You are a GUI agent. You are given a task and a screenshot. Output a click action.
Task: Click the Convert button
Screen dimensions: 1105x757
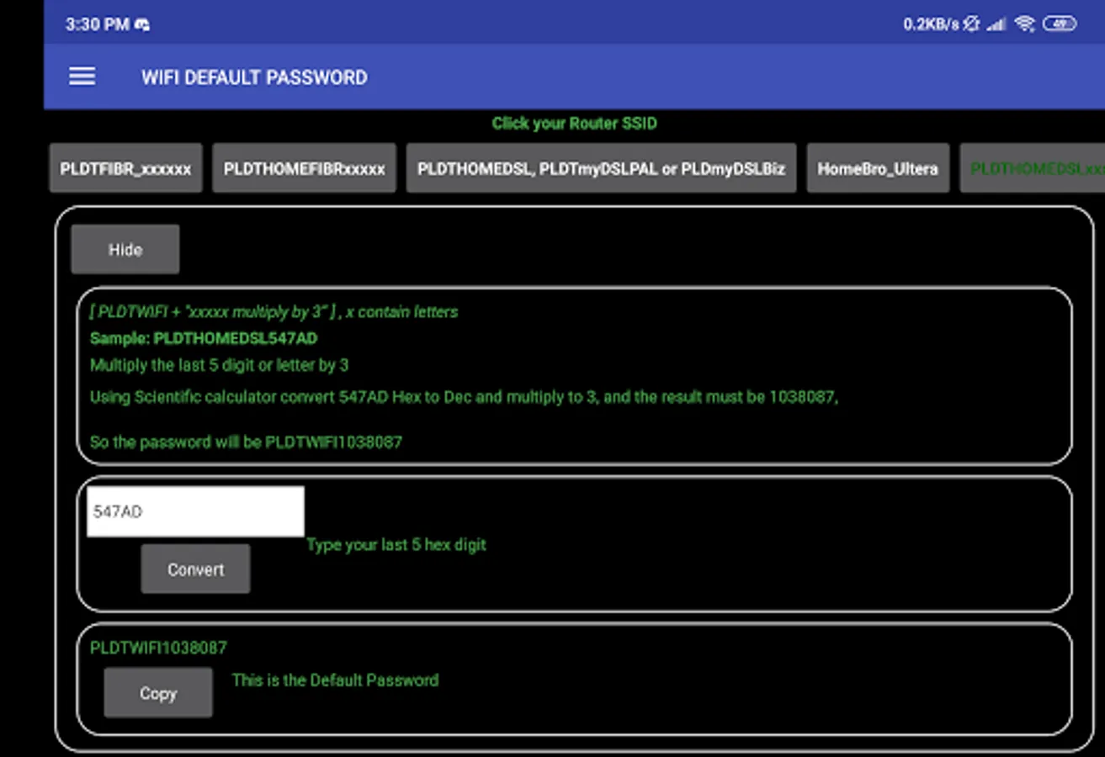coord(195,569)
